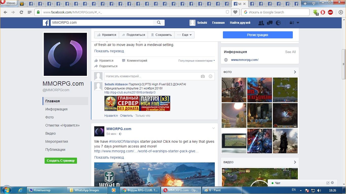Share the post via Поделиться arrow
The width and height of the screenshot is (346, 194).
coord(106,66)
